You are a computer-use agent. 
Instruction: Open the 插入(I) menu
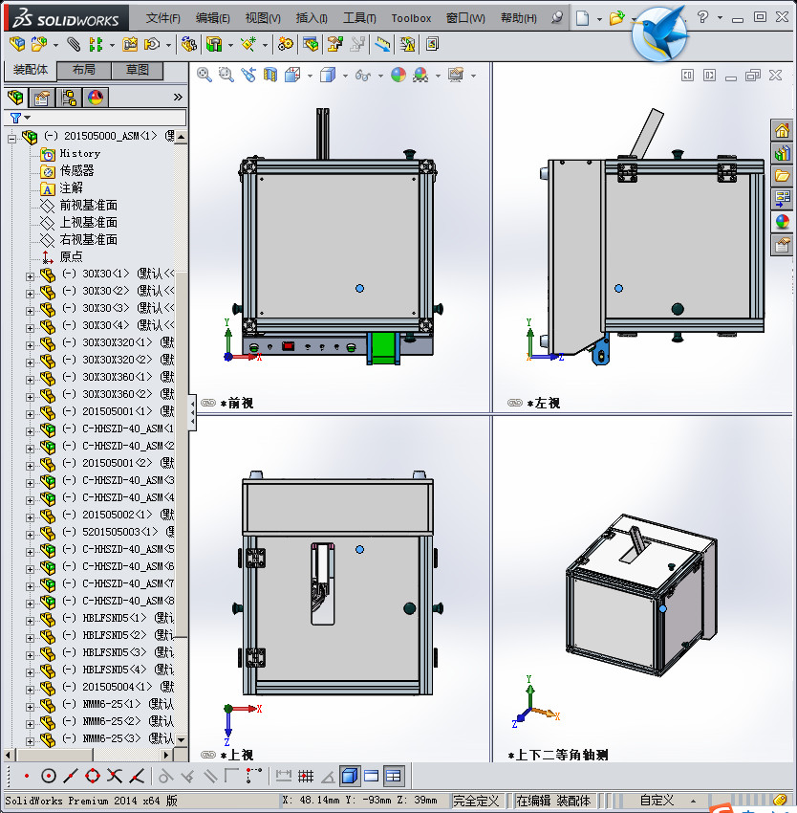pyautogui.click(x=312, y=18)
